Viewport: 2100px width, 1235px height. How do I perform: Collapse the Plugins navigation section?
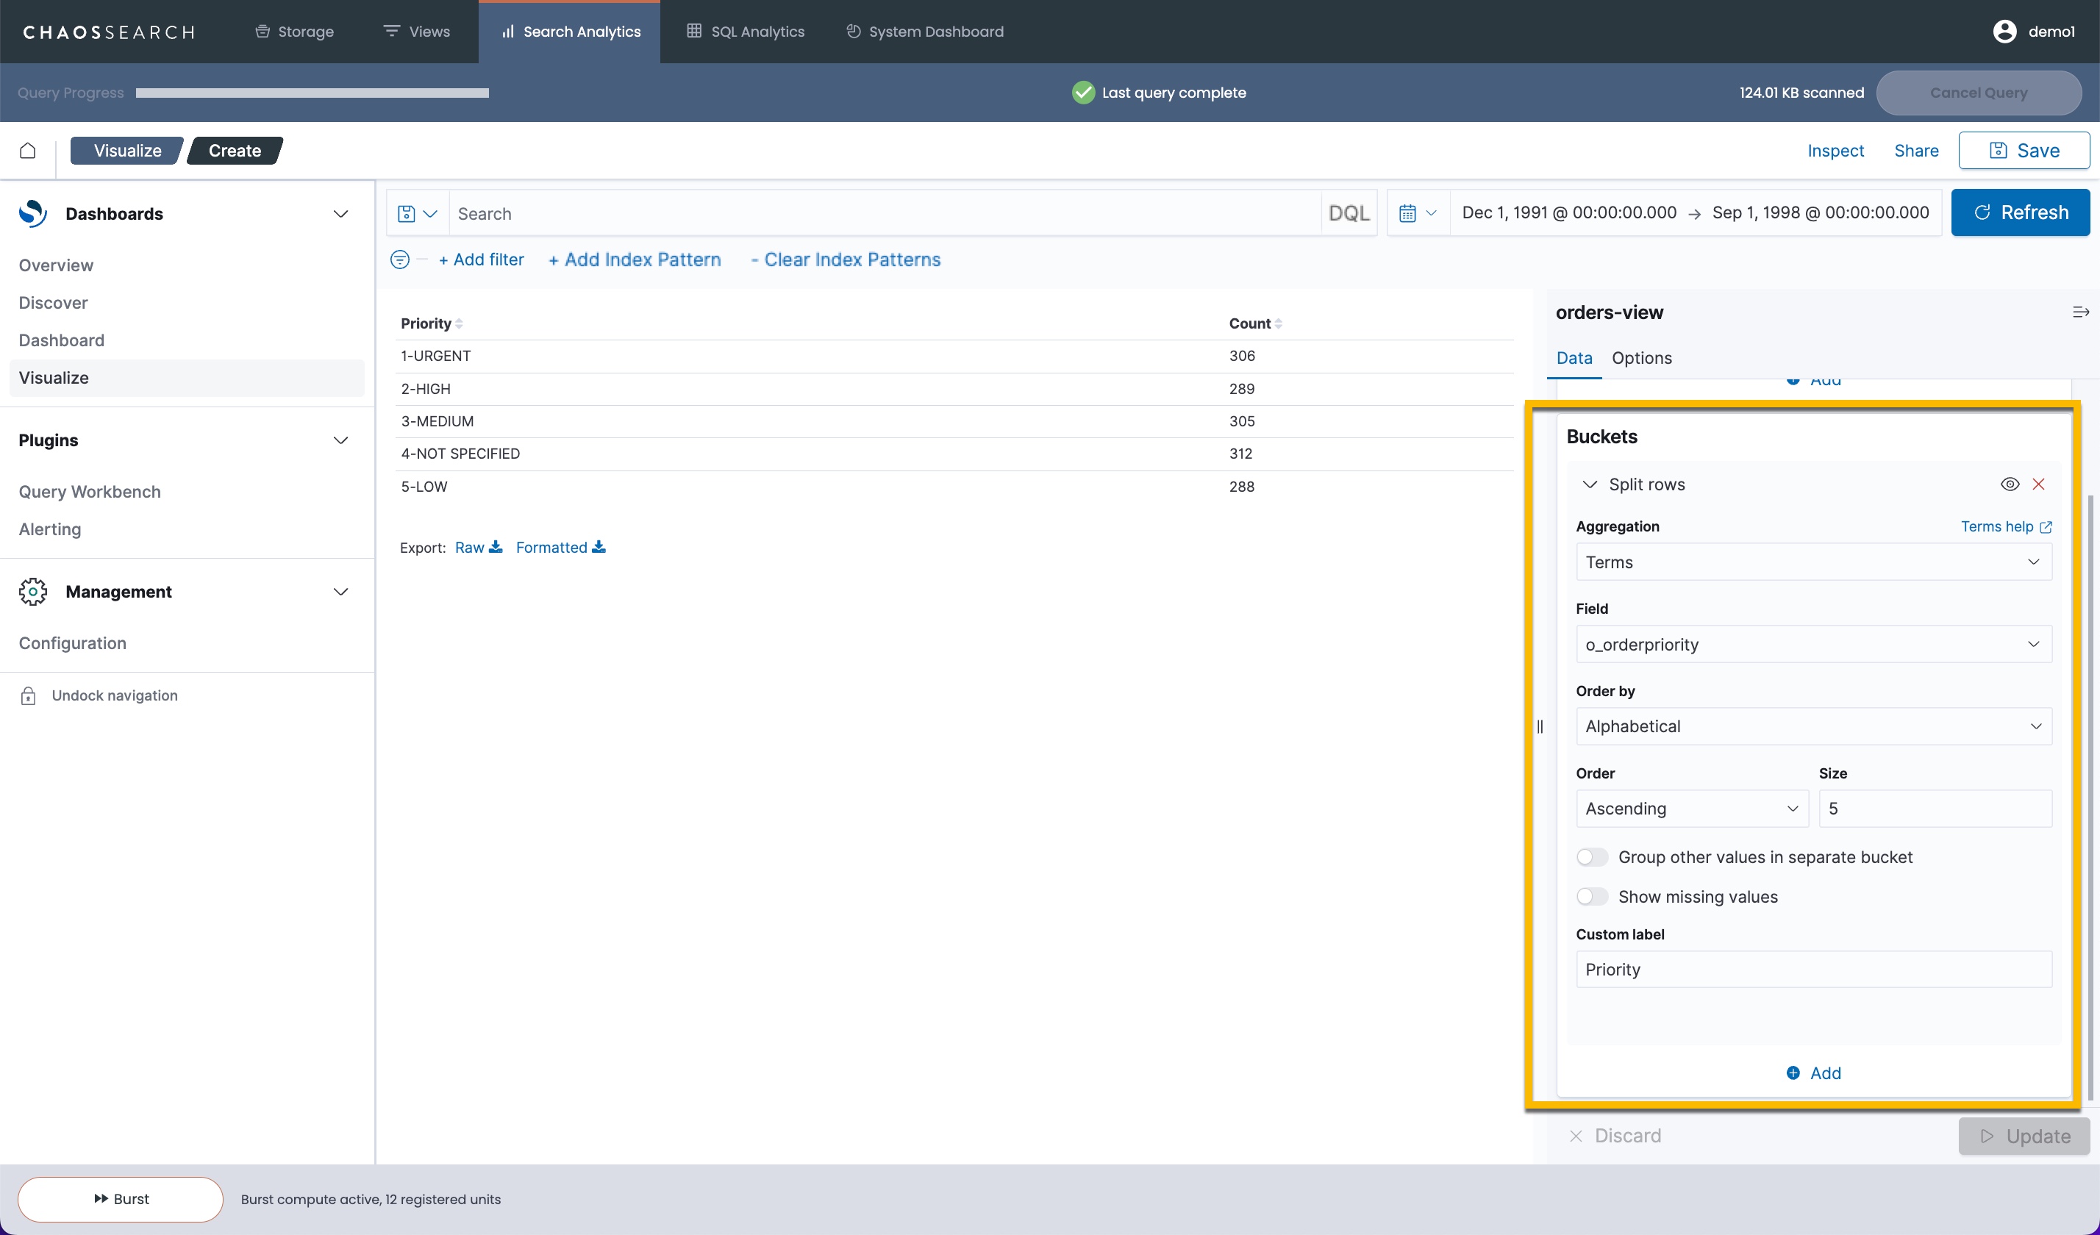340,440
